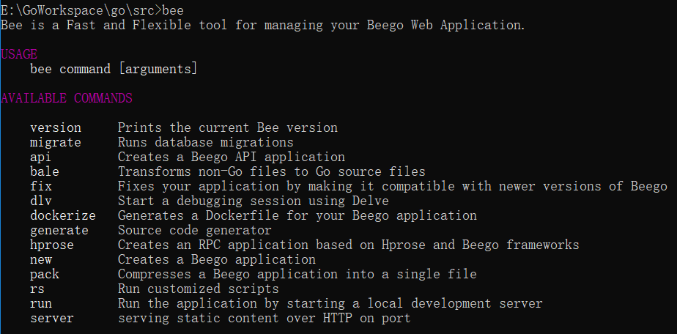Click the 'hprose' command text

(52, 245)
